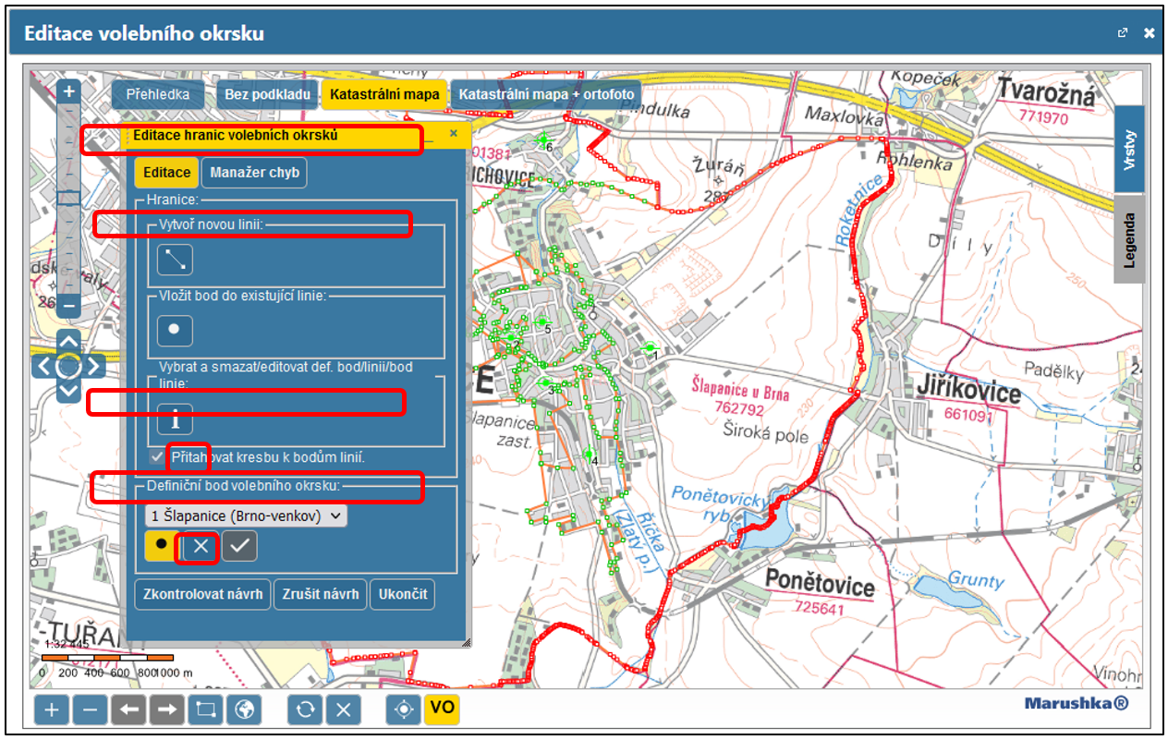Click the yellow definition point placement icon
The width and height of the screenshot is (1168, 740).
[x=162, y=546]
